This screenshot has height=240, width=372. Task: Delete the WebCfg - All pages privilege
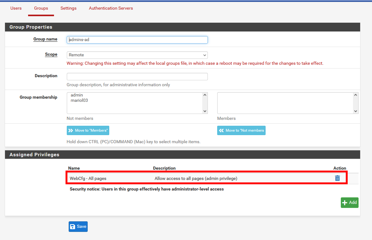337,178
